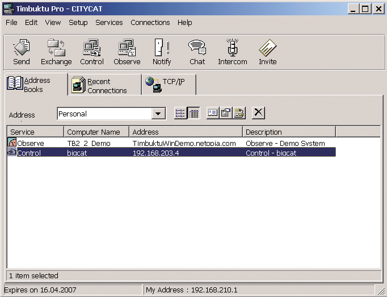Maximize the Timbuktu Pro window
This screenshot has height=297, width=387.
[365, 9]
